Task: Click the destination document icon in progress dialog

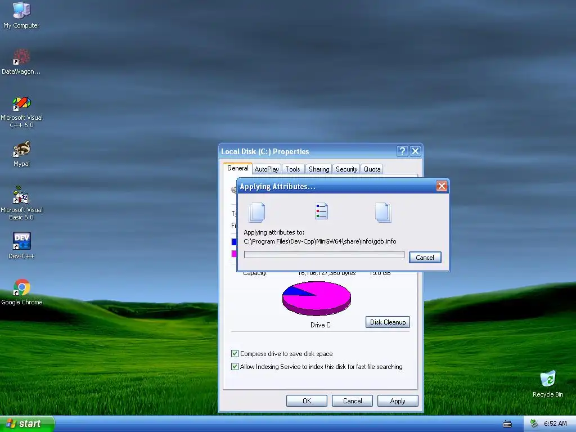Action: point(383,212)
